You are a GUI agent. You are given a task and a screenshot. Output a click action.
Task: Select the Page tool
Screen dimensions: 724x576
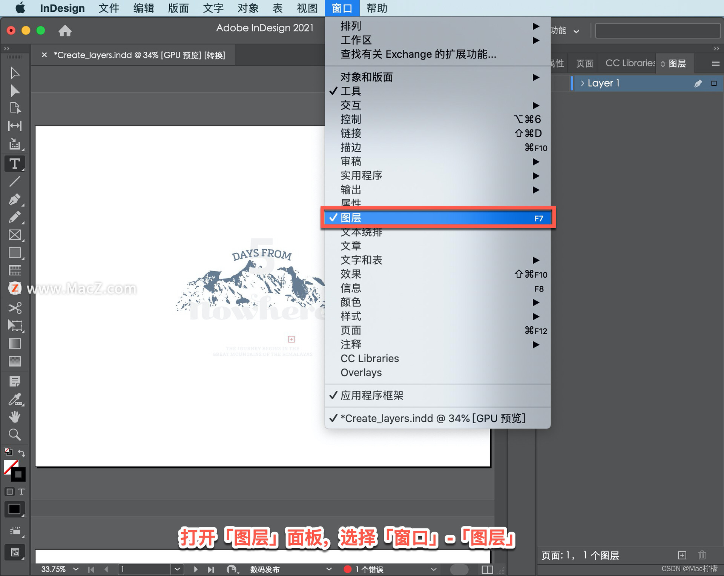click(15, 108)
